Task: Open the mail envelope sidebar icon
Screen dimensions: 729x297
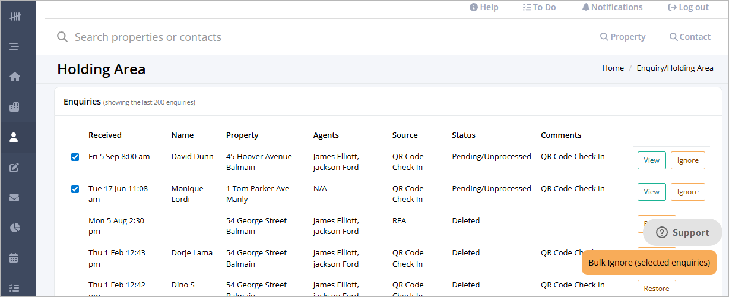Action: pyautogui.click(x=15, y=198)
